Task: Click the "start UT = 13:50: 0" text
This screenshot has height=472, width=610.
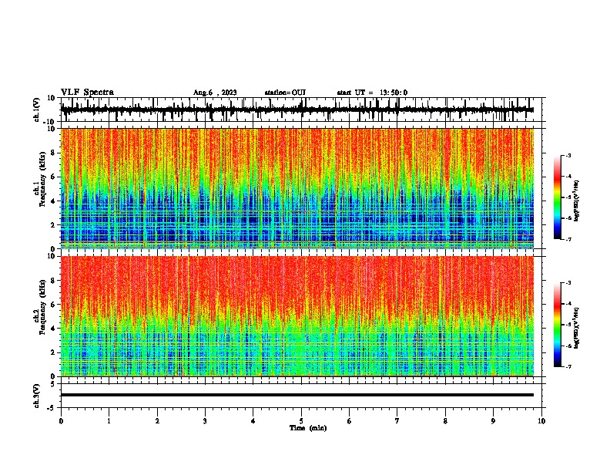Action: coord(372,93)
